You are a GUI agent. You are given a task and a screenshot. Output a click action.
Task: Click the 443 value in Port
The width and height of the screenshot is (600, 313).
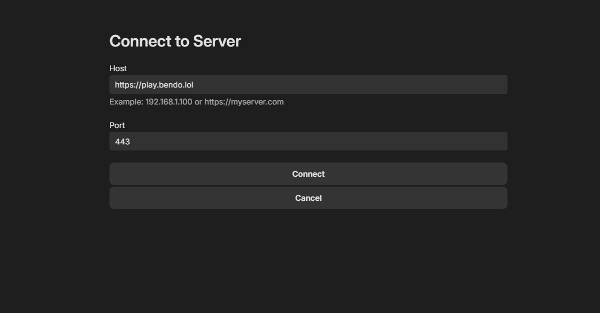click(122, 142)
